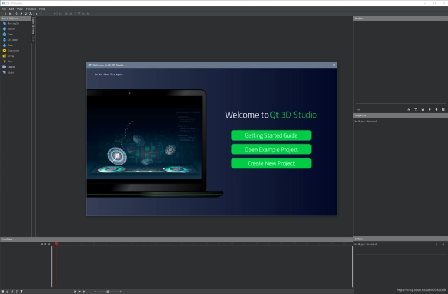Click the Action panel header
Screen dimensions: 448x294
[x=400, y=239]
